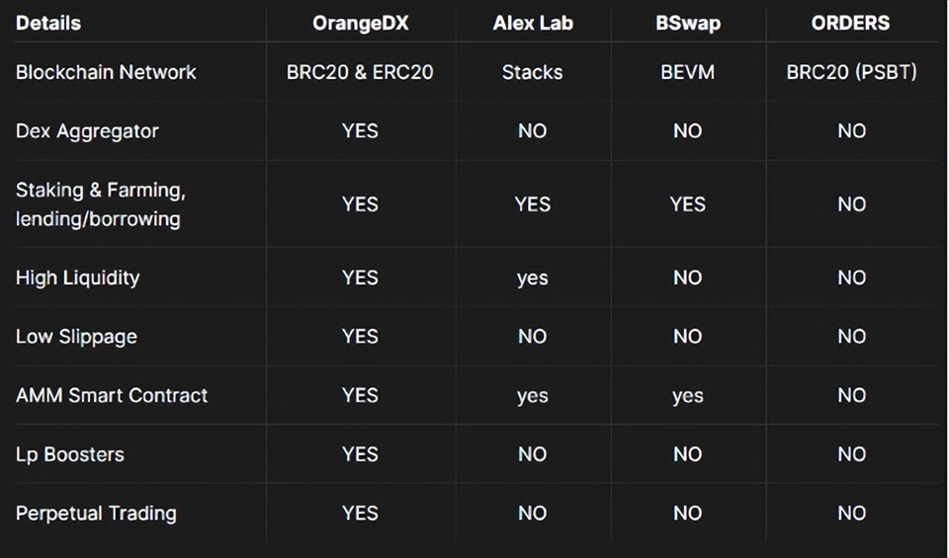Click the Blockchain Network row label
Screen dimensions: 949x558
[106, 72]
